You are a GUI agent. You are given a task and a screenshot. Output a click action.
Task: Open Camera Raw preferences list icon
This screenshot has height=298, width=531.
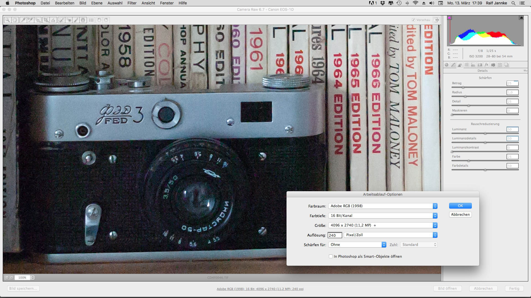91,20
